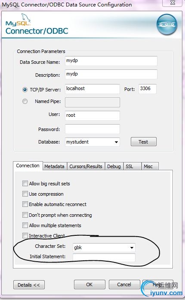Screen dimensions: 185x300
Task: Select the SSL tab
Action: (x=132, y=166)
